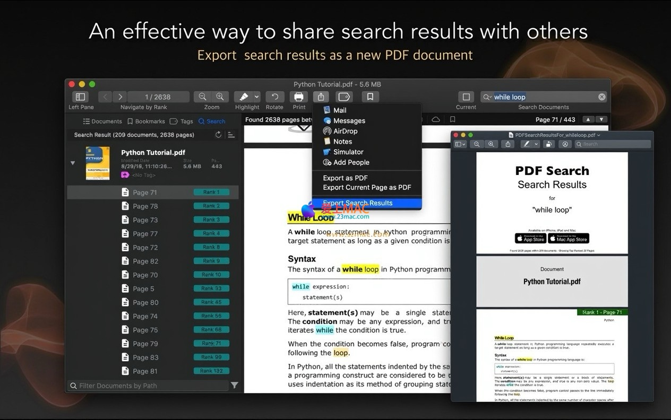The height and width of the screenshot is (420, 671).
Task: Click the zoom in magnifier icon
Action: pos(220,97)
